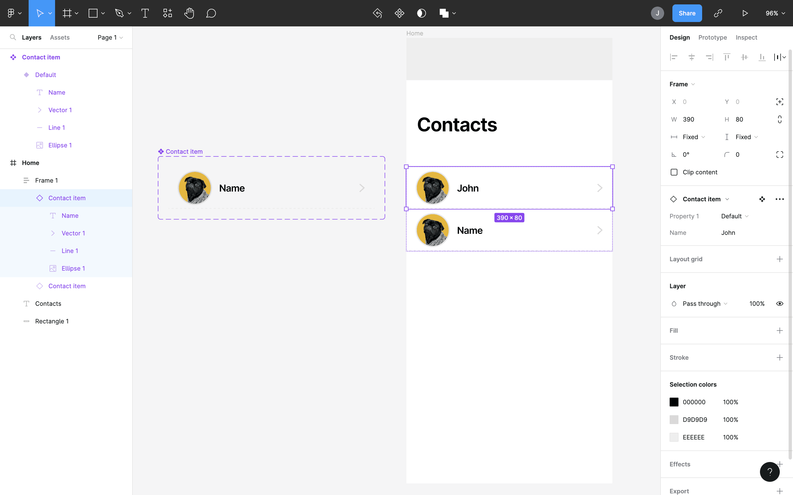Toggle layer visibility eye icon
This screenshot has width=793, height=495.
780,304
